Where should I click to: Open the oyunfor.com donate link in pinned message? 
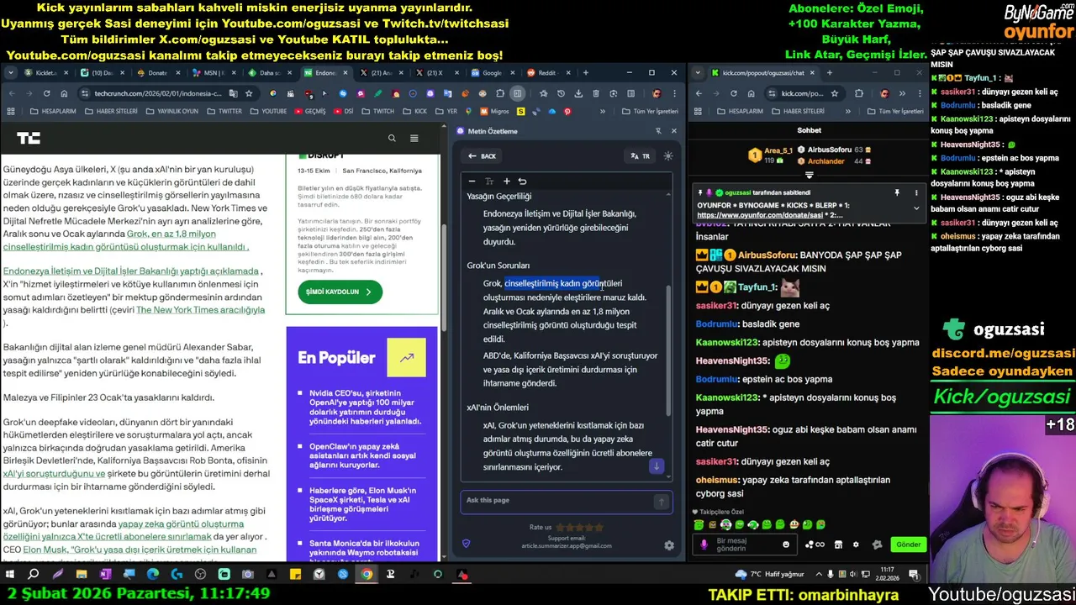759,215
